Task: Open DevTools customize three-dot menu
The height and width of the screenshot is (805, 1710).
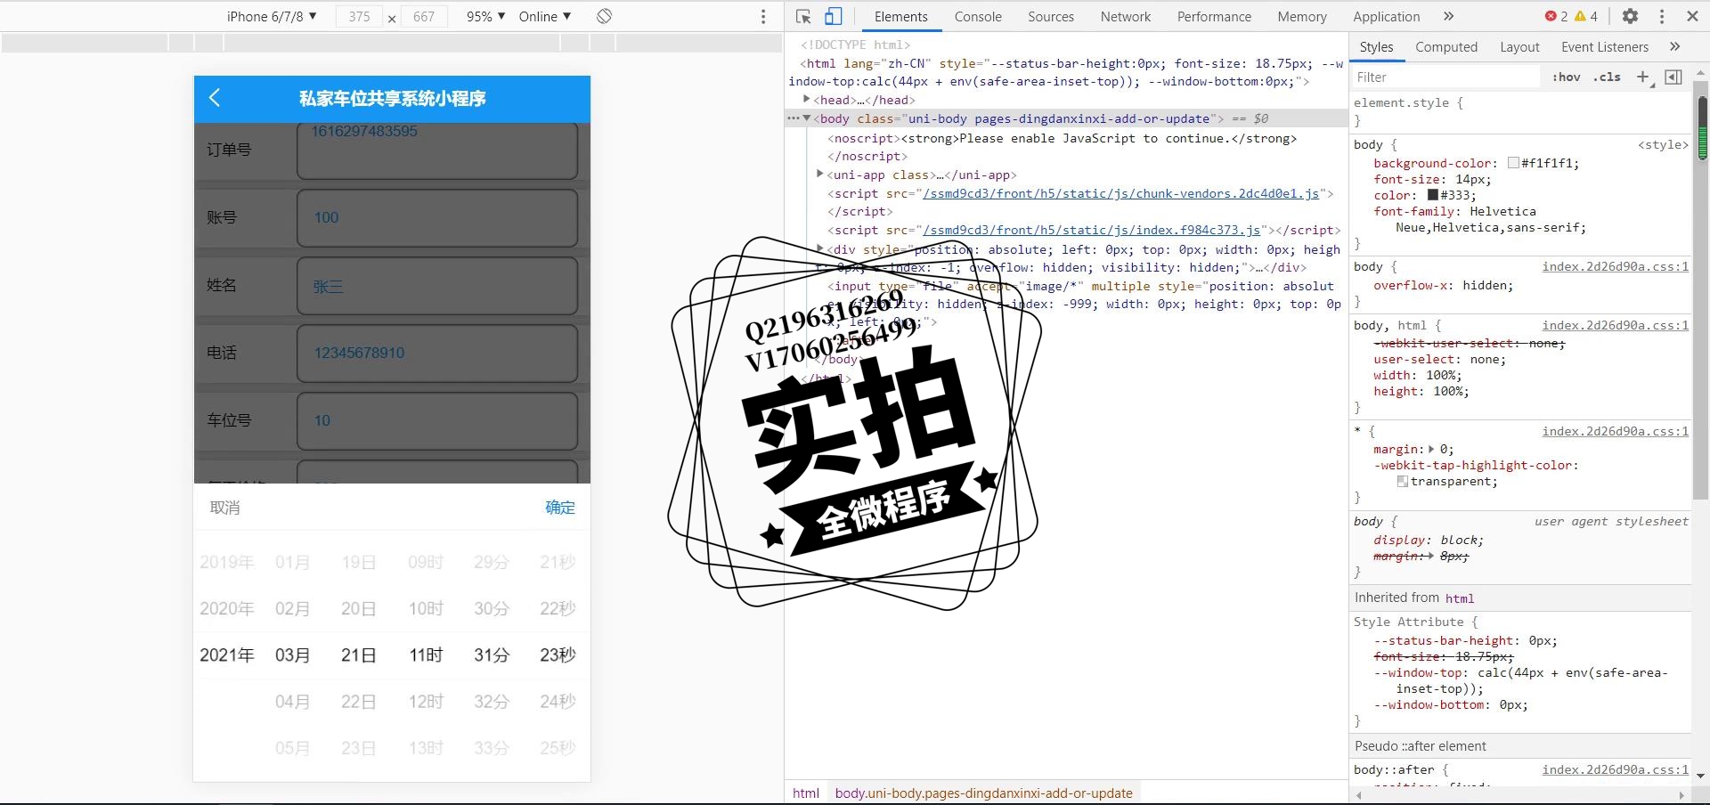Action: point(1662,16)
